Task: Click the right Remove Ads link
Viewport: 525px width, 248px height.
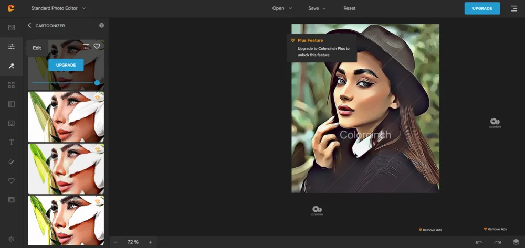Action: point(495,229)
